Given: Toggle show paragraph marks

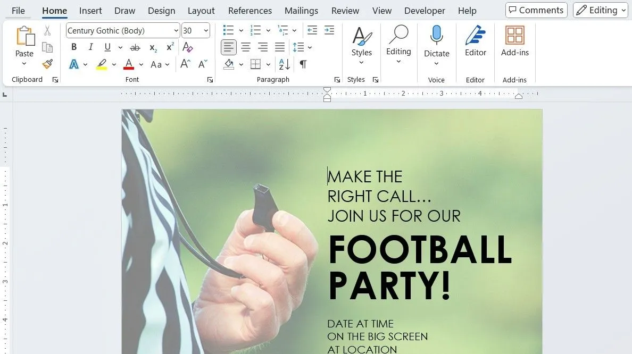Looking at the screenshot, I should [x=303, y=64].
